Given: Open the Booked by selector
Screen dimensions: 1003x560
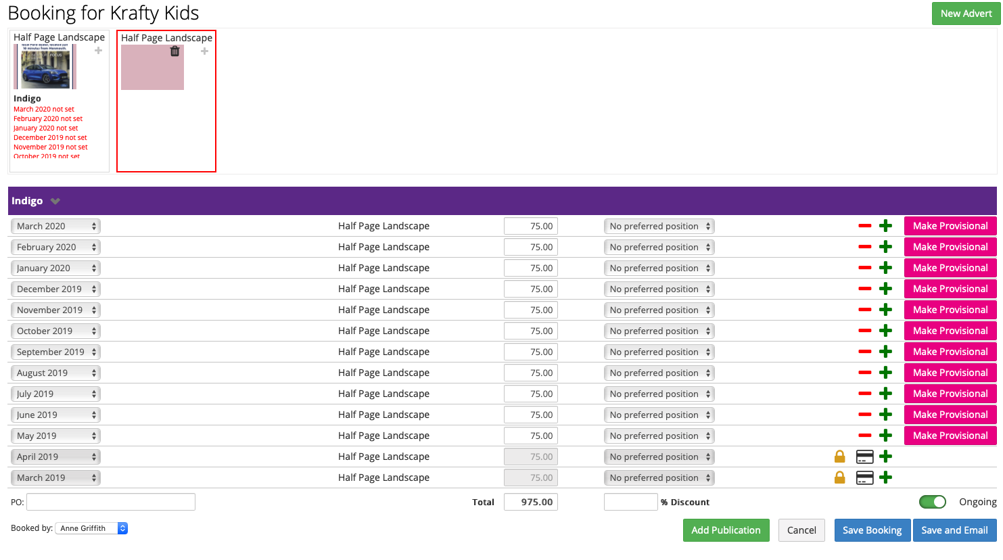Looking at the screenshot, I should [91, 528].
